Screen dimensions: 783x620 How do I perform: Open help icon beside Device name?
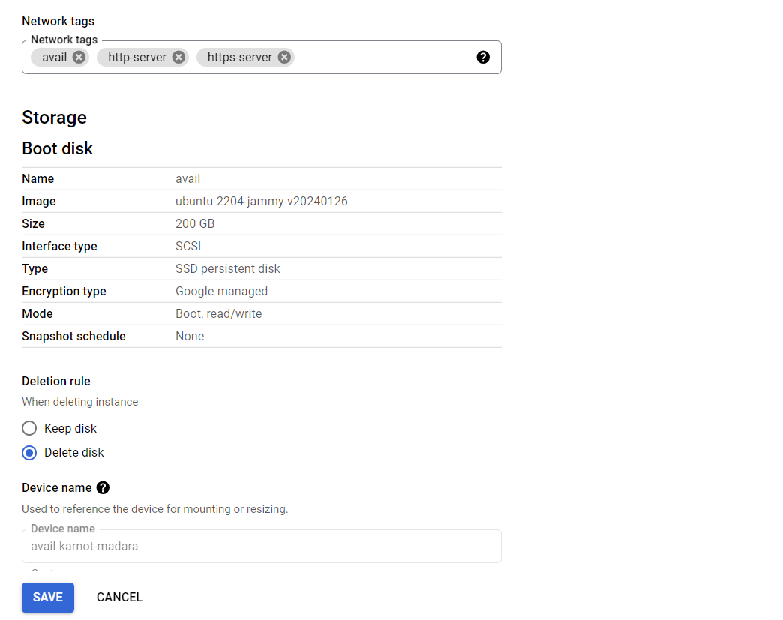[103, 488]
